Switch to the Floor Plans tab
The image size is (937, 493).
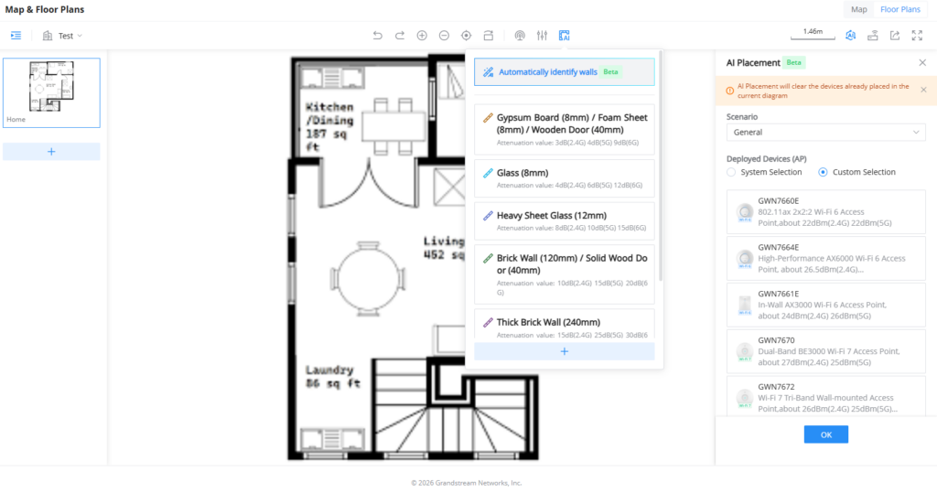(900, 9)
